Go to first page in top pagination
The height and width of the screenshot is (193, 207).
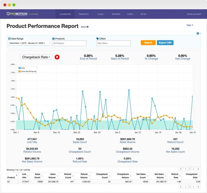(181, 169)
